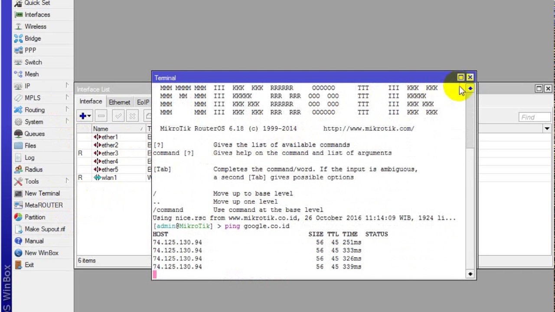Click the MetaROUTER sidebar icon
Viewport: 555px width, 312px height.
click(18, 205)
